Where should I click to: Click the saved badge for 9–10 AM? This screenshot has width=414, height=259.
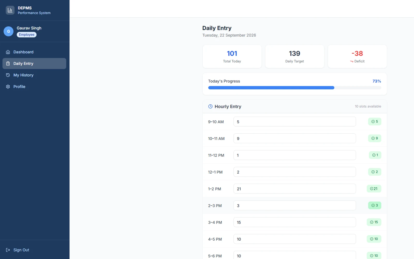pyautogui.click(x=374, y=121)
